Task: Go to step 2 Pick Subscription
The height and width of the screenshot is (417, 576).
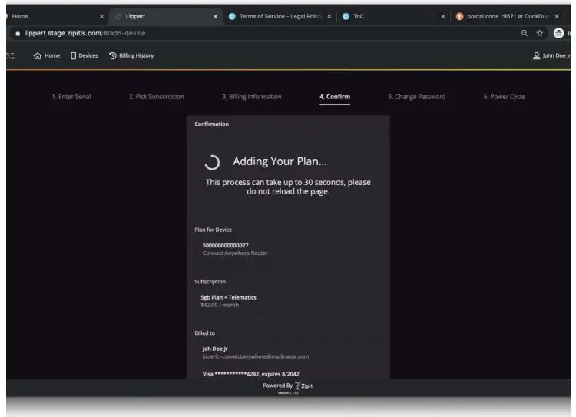Action: tap(156, 97)
